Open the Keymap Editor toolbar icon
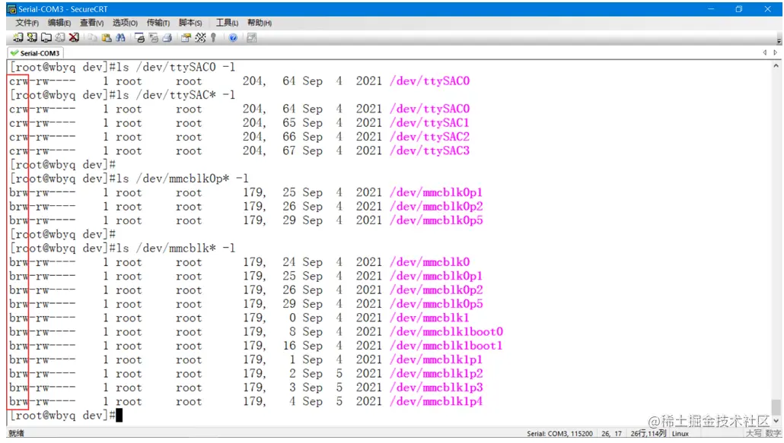 200,38
